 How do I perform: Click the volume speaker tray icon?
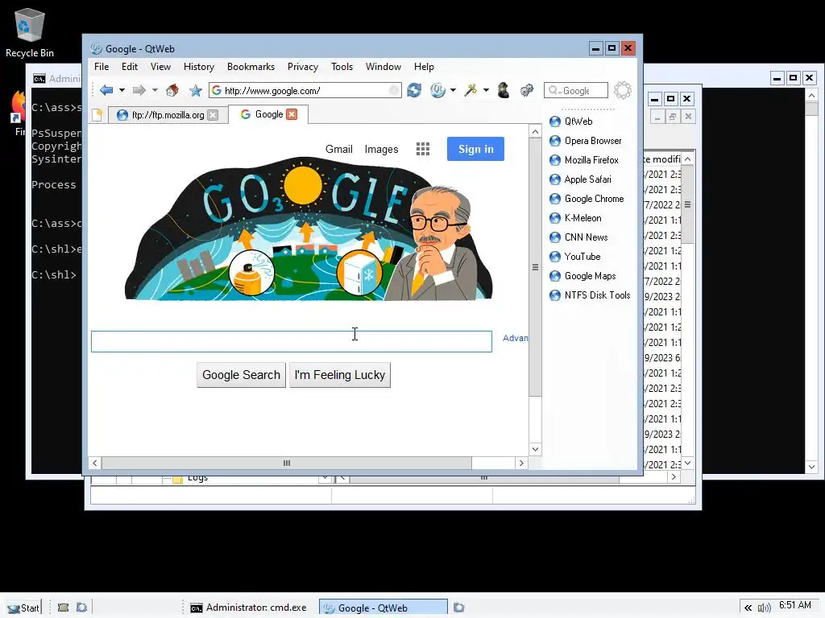coord(764,608)
